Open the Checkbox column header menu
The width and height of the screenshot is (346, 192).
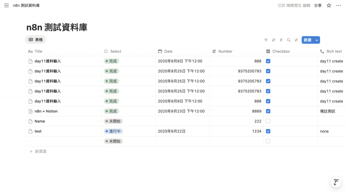(291, 51)
